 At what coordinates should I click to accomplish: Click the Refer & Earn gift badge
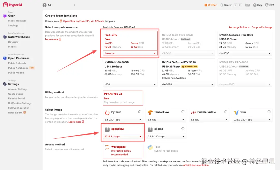25,112
